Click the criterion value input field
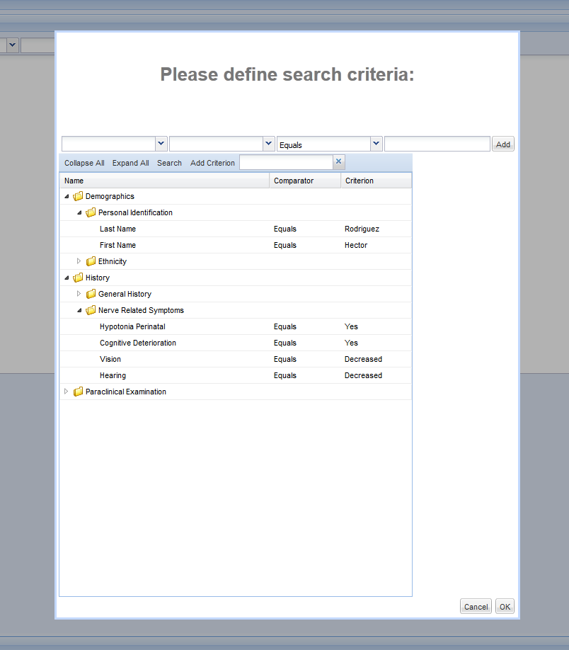 click(x=437, y=144)
